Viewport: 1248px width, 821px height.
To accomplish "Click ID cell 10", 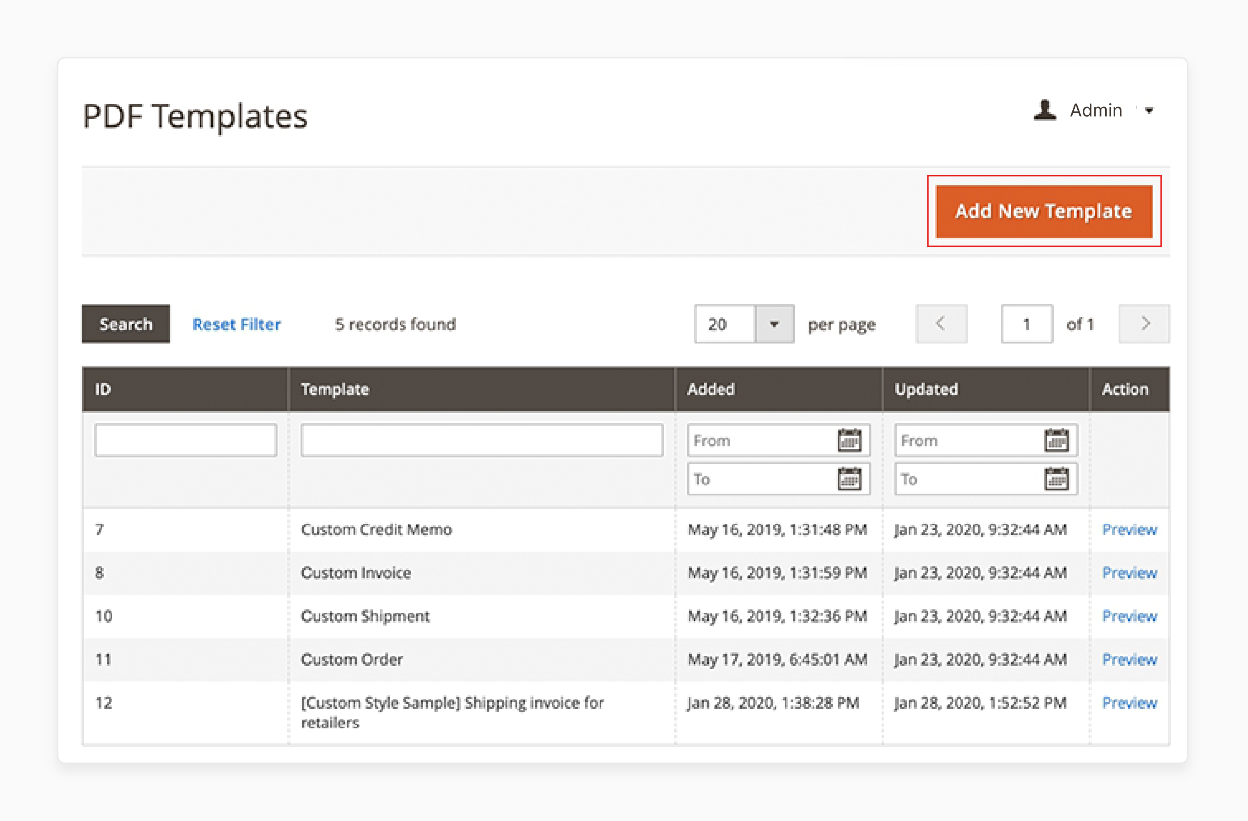I will pyautogui.click(x=103, y=616).
